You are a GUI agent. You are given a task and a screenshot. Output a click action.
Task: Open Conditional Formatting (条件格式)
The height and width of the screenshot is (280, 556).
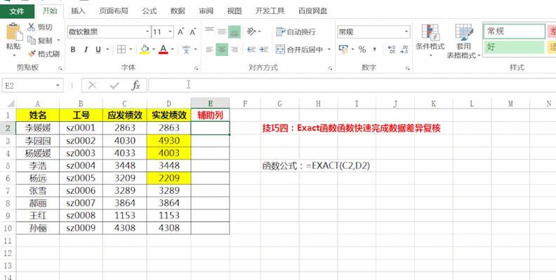430,41
